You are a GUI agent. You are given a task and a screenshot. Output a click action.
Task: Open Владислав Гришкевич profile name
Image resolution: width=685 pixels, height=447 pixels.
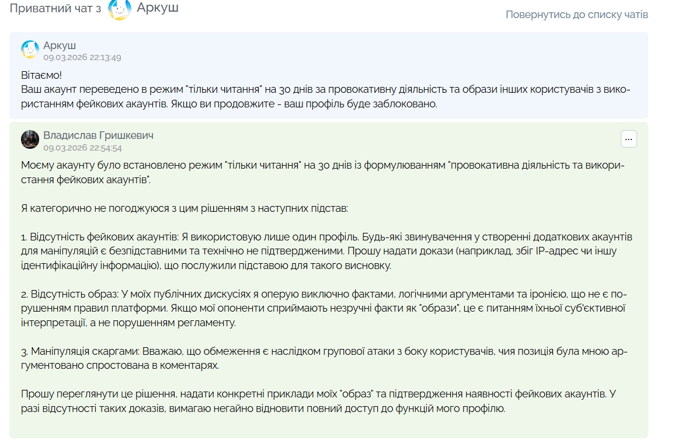[98, 135]
